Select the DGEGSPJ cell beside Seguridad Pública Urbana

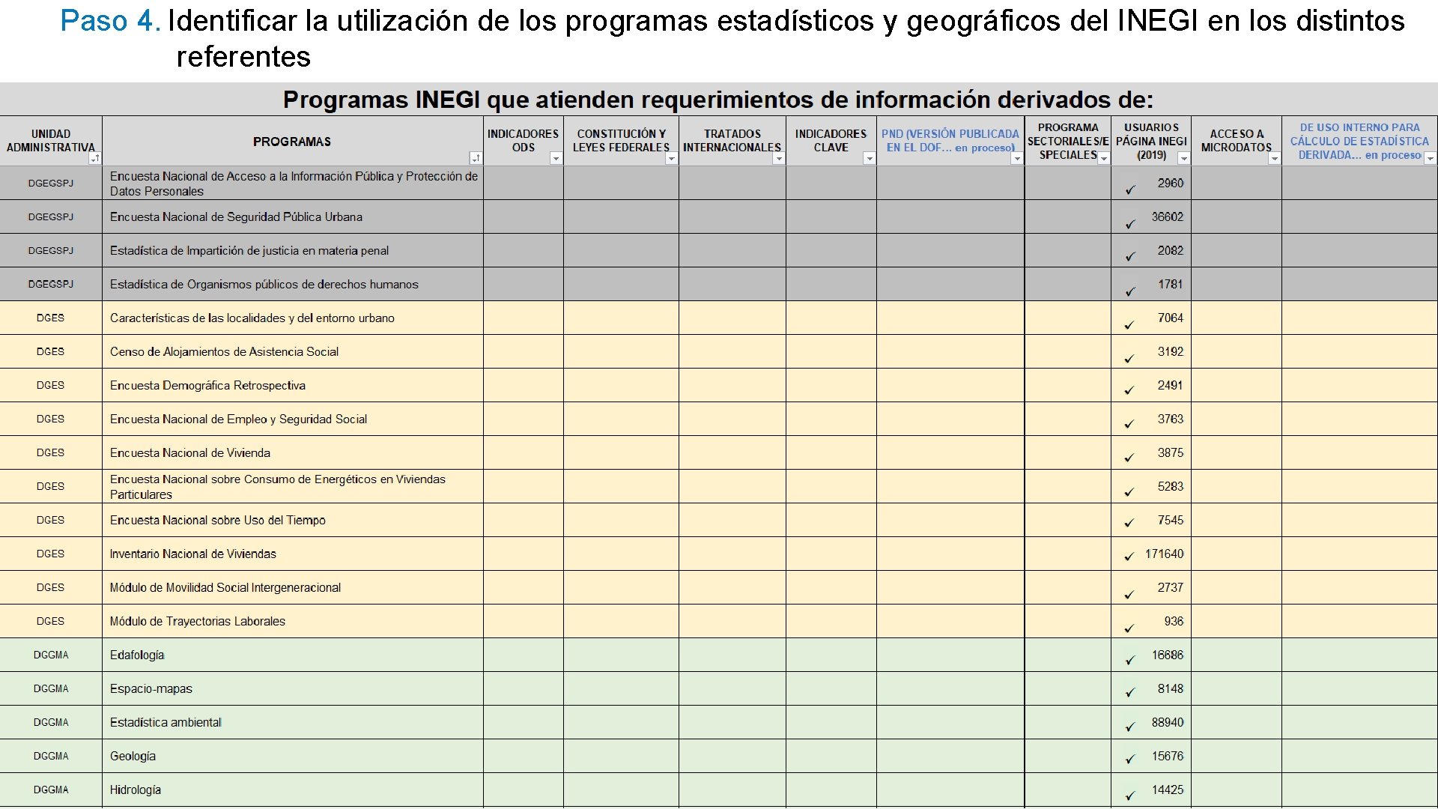[x=51, y=216]
